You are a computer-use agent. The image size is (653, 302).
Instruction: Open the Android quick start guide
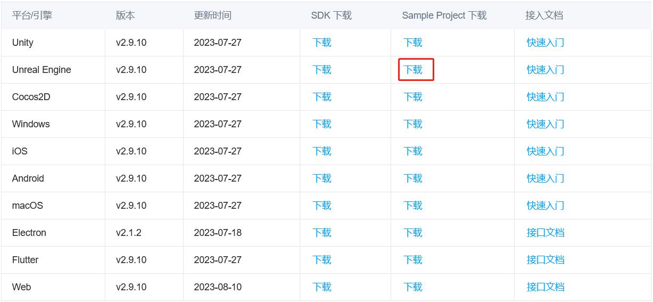(x=545, y=178)
